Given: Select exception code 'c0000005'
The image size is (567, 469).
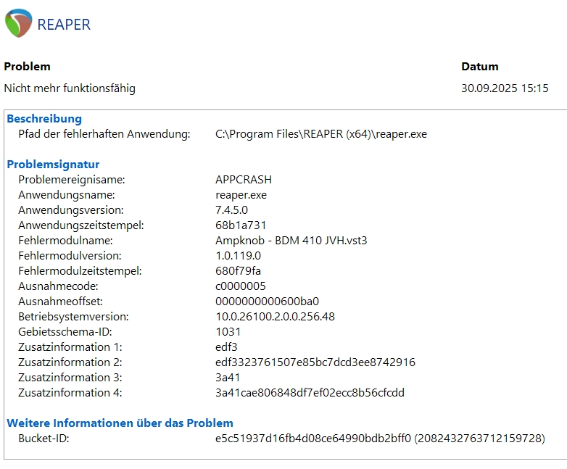Looking at the screenshot, I should tap(241, 286).
